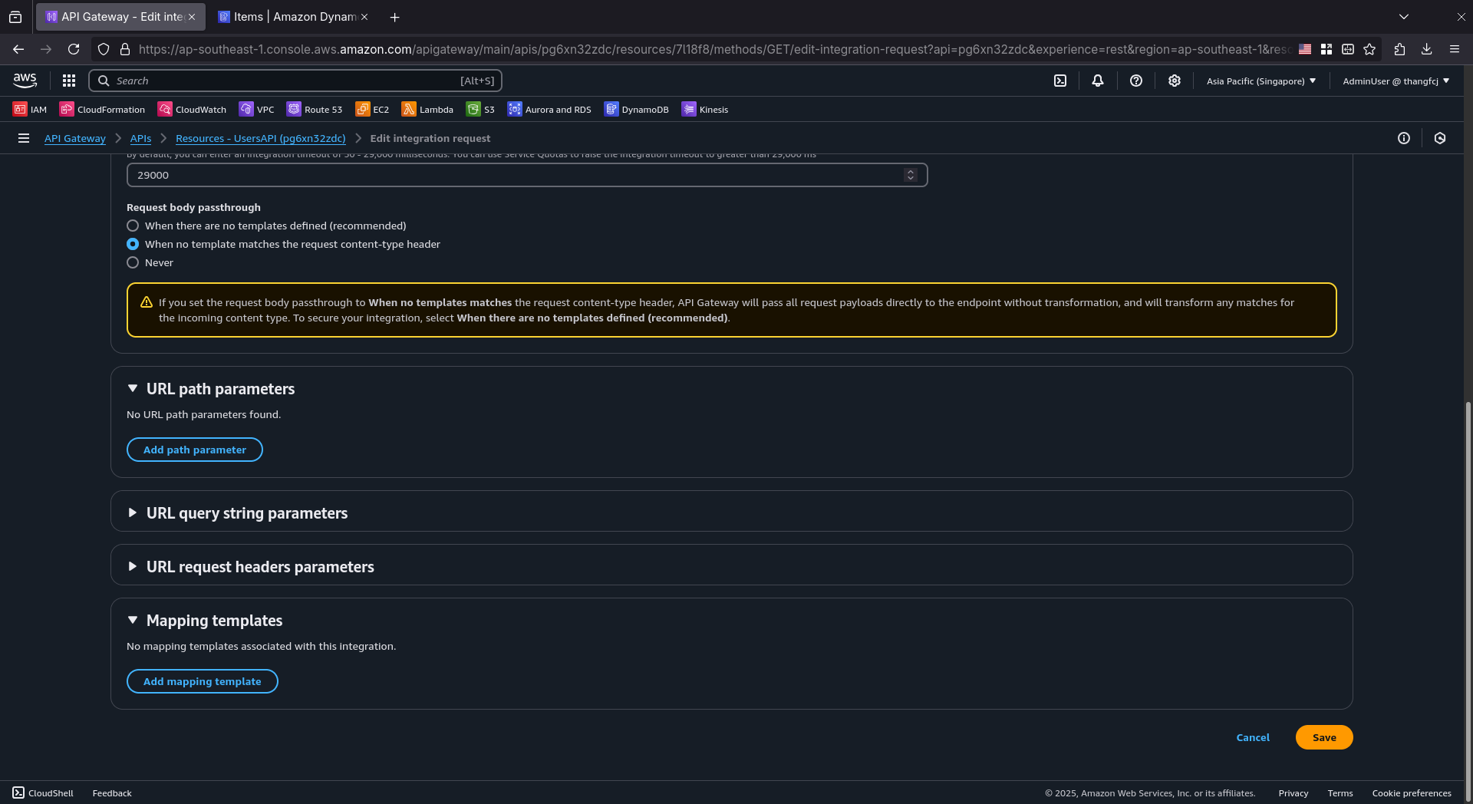Collapse the URL path parameters section

coord(133,389)
